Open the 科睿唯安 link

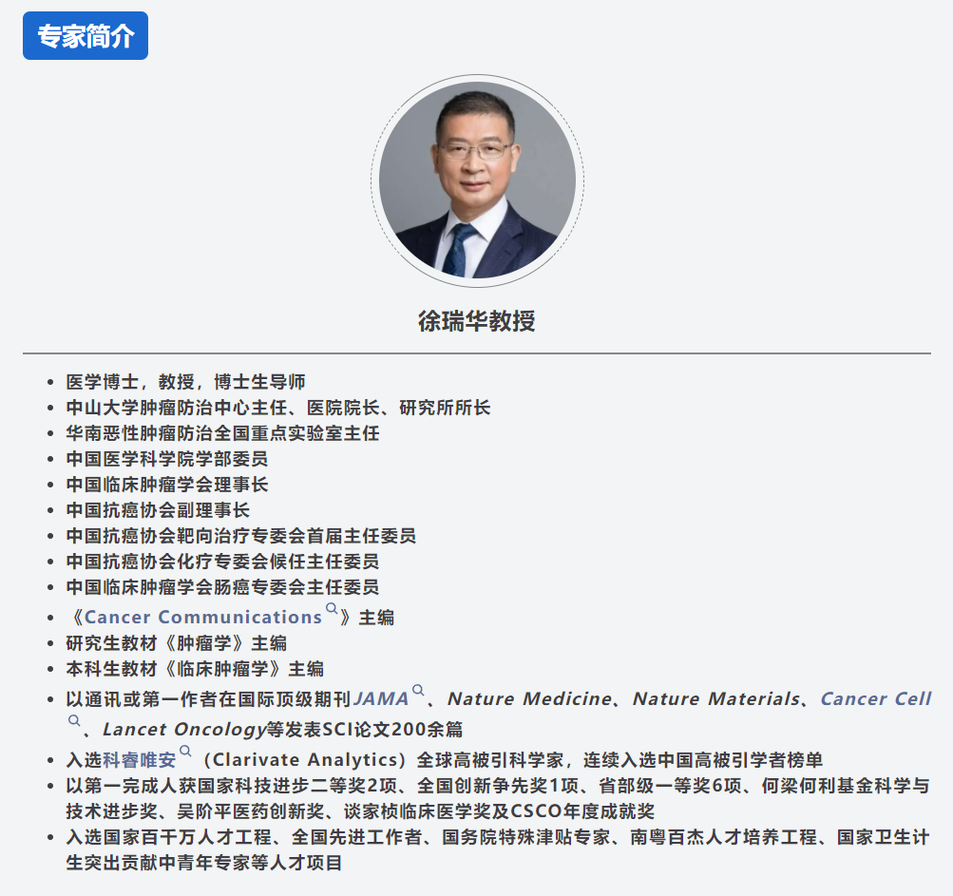(140, 760)
